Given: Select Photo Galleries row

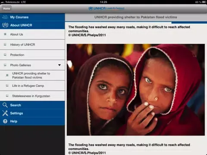Looking at the screenshot, I should [x=32, y=65].
